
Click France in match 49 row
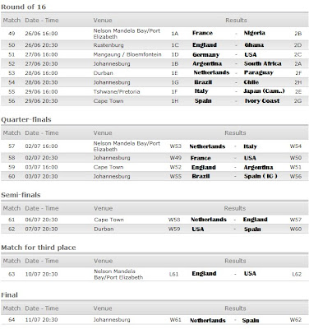tap(202, 33)
